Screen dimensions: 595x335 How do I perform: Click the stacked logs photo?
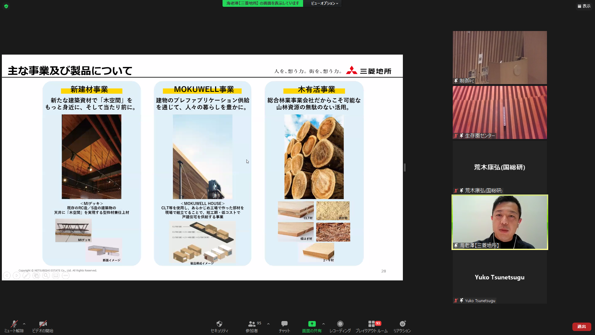pyautogui.click(x=314, y=157)
